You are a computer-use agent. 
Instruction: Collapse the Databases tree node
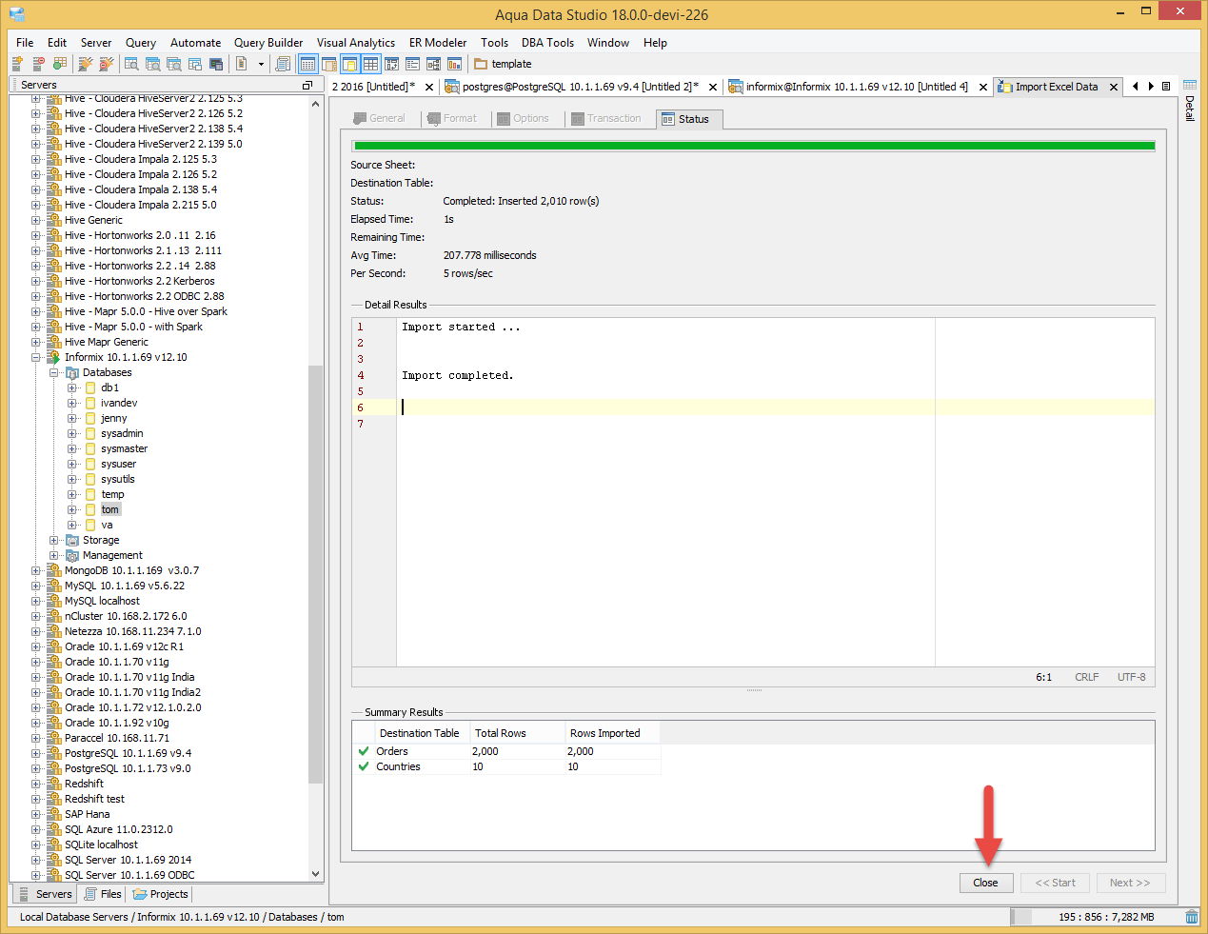[x=54, y=372]
